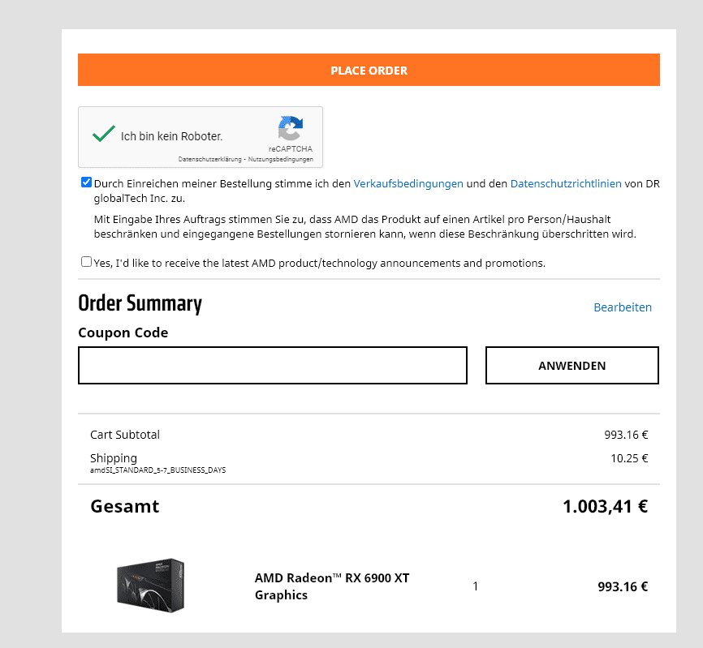Screen dimensions: 703x648
Task: Open the Verkaufsbedingungen link
Action: [408, 184]
